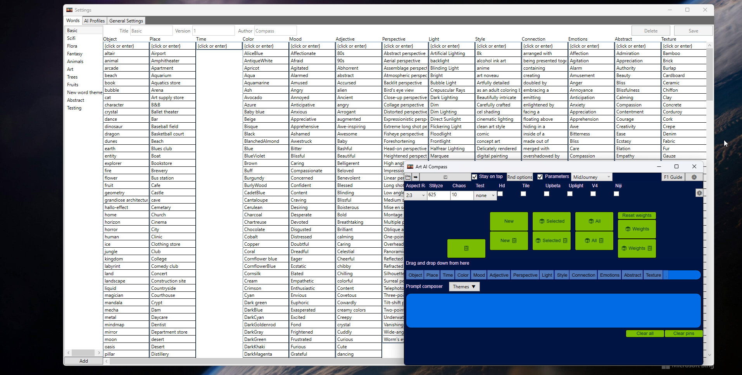This screenshot has width=742, height=375.
Task: Click the Save button
Action: [693, 30]
